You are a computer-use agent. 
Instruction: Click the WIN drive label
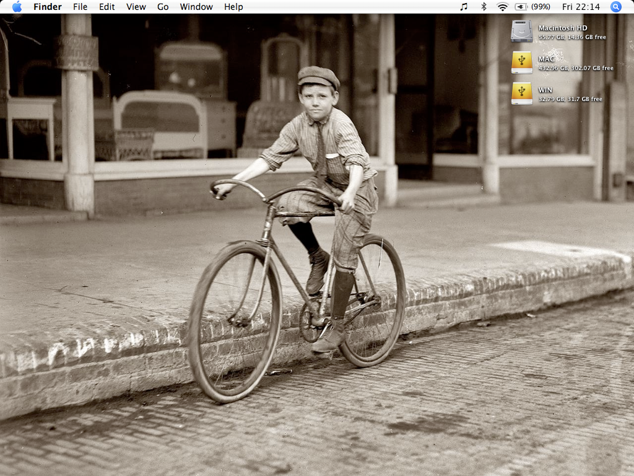[x=545, y=90]
